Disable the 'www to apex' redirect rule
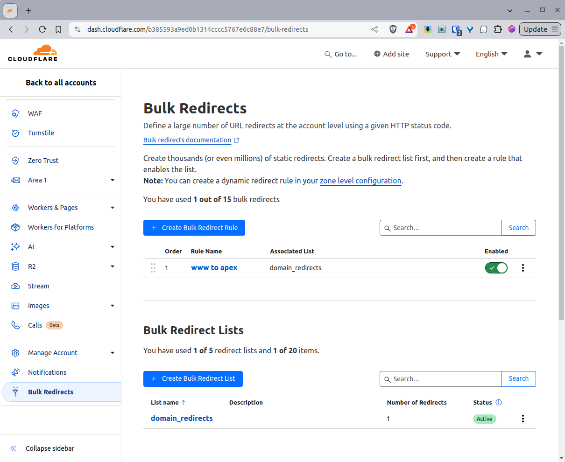565x462 pixels. pos(496,268)
